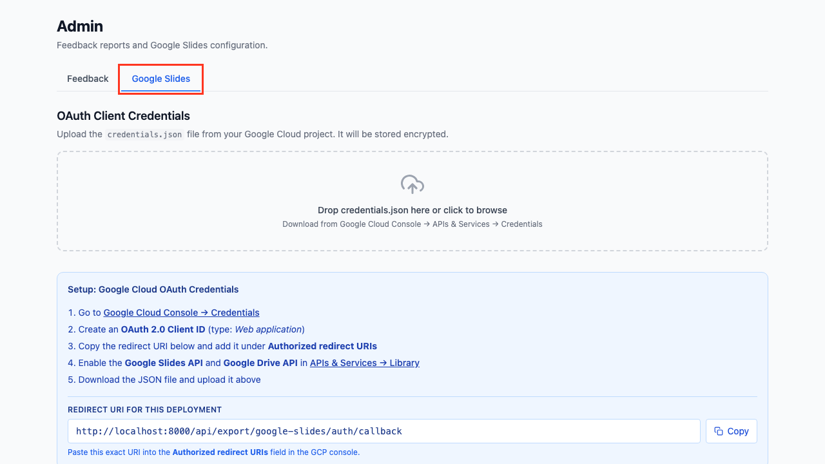The height and width of the screenshot is (464, 825).
Task: Click the "Drop credentials.json here" browse text
Action: coord(412,210)
